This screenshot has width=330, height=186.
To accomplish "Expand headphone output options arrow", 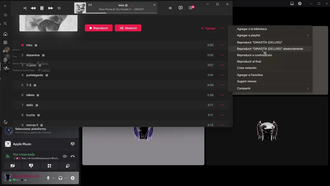I will tap(66, 178).
